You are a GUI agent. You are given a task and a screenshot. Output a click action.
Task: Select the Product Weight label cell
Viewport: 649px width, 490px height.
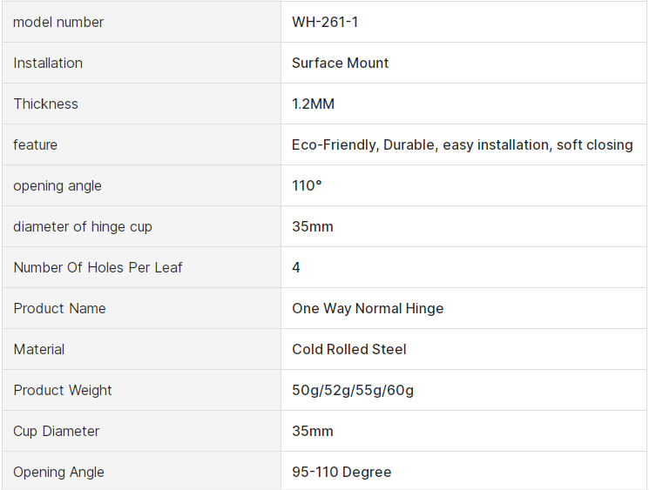click(x=63, y=390)
